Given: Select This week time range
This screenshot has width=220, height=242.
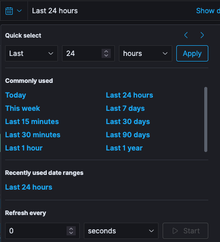Looking at the screenshot, I should pos(22,108).
